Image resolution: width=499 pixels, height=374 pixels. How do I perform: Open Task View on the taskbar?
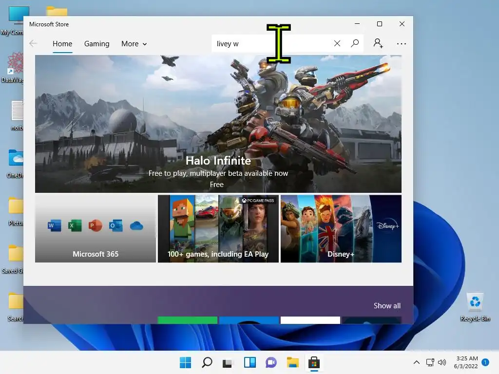[x=228, y=362]
